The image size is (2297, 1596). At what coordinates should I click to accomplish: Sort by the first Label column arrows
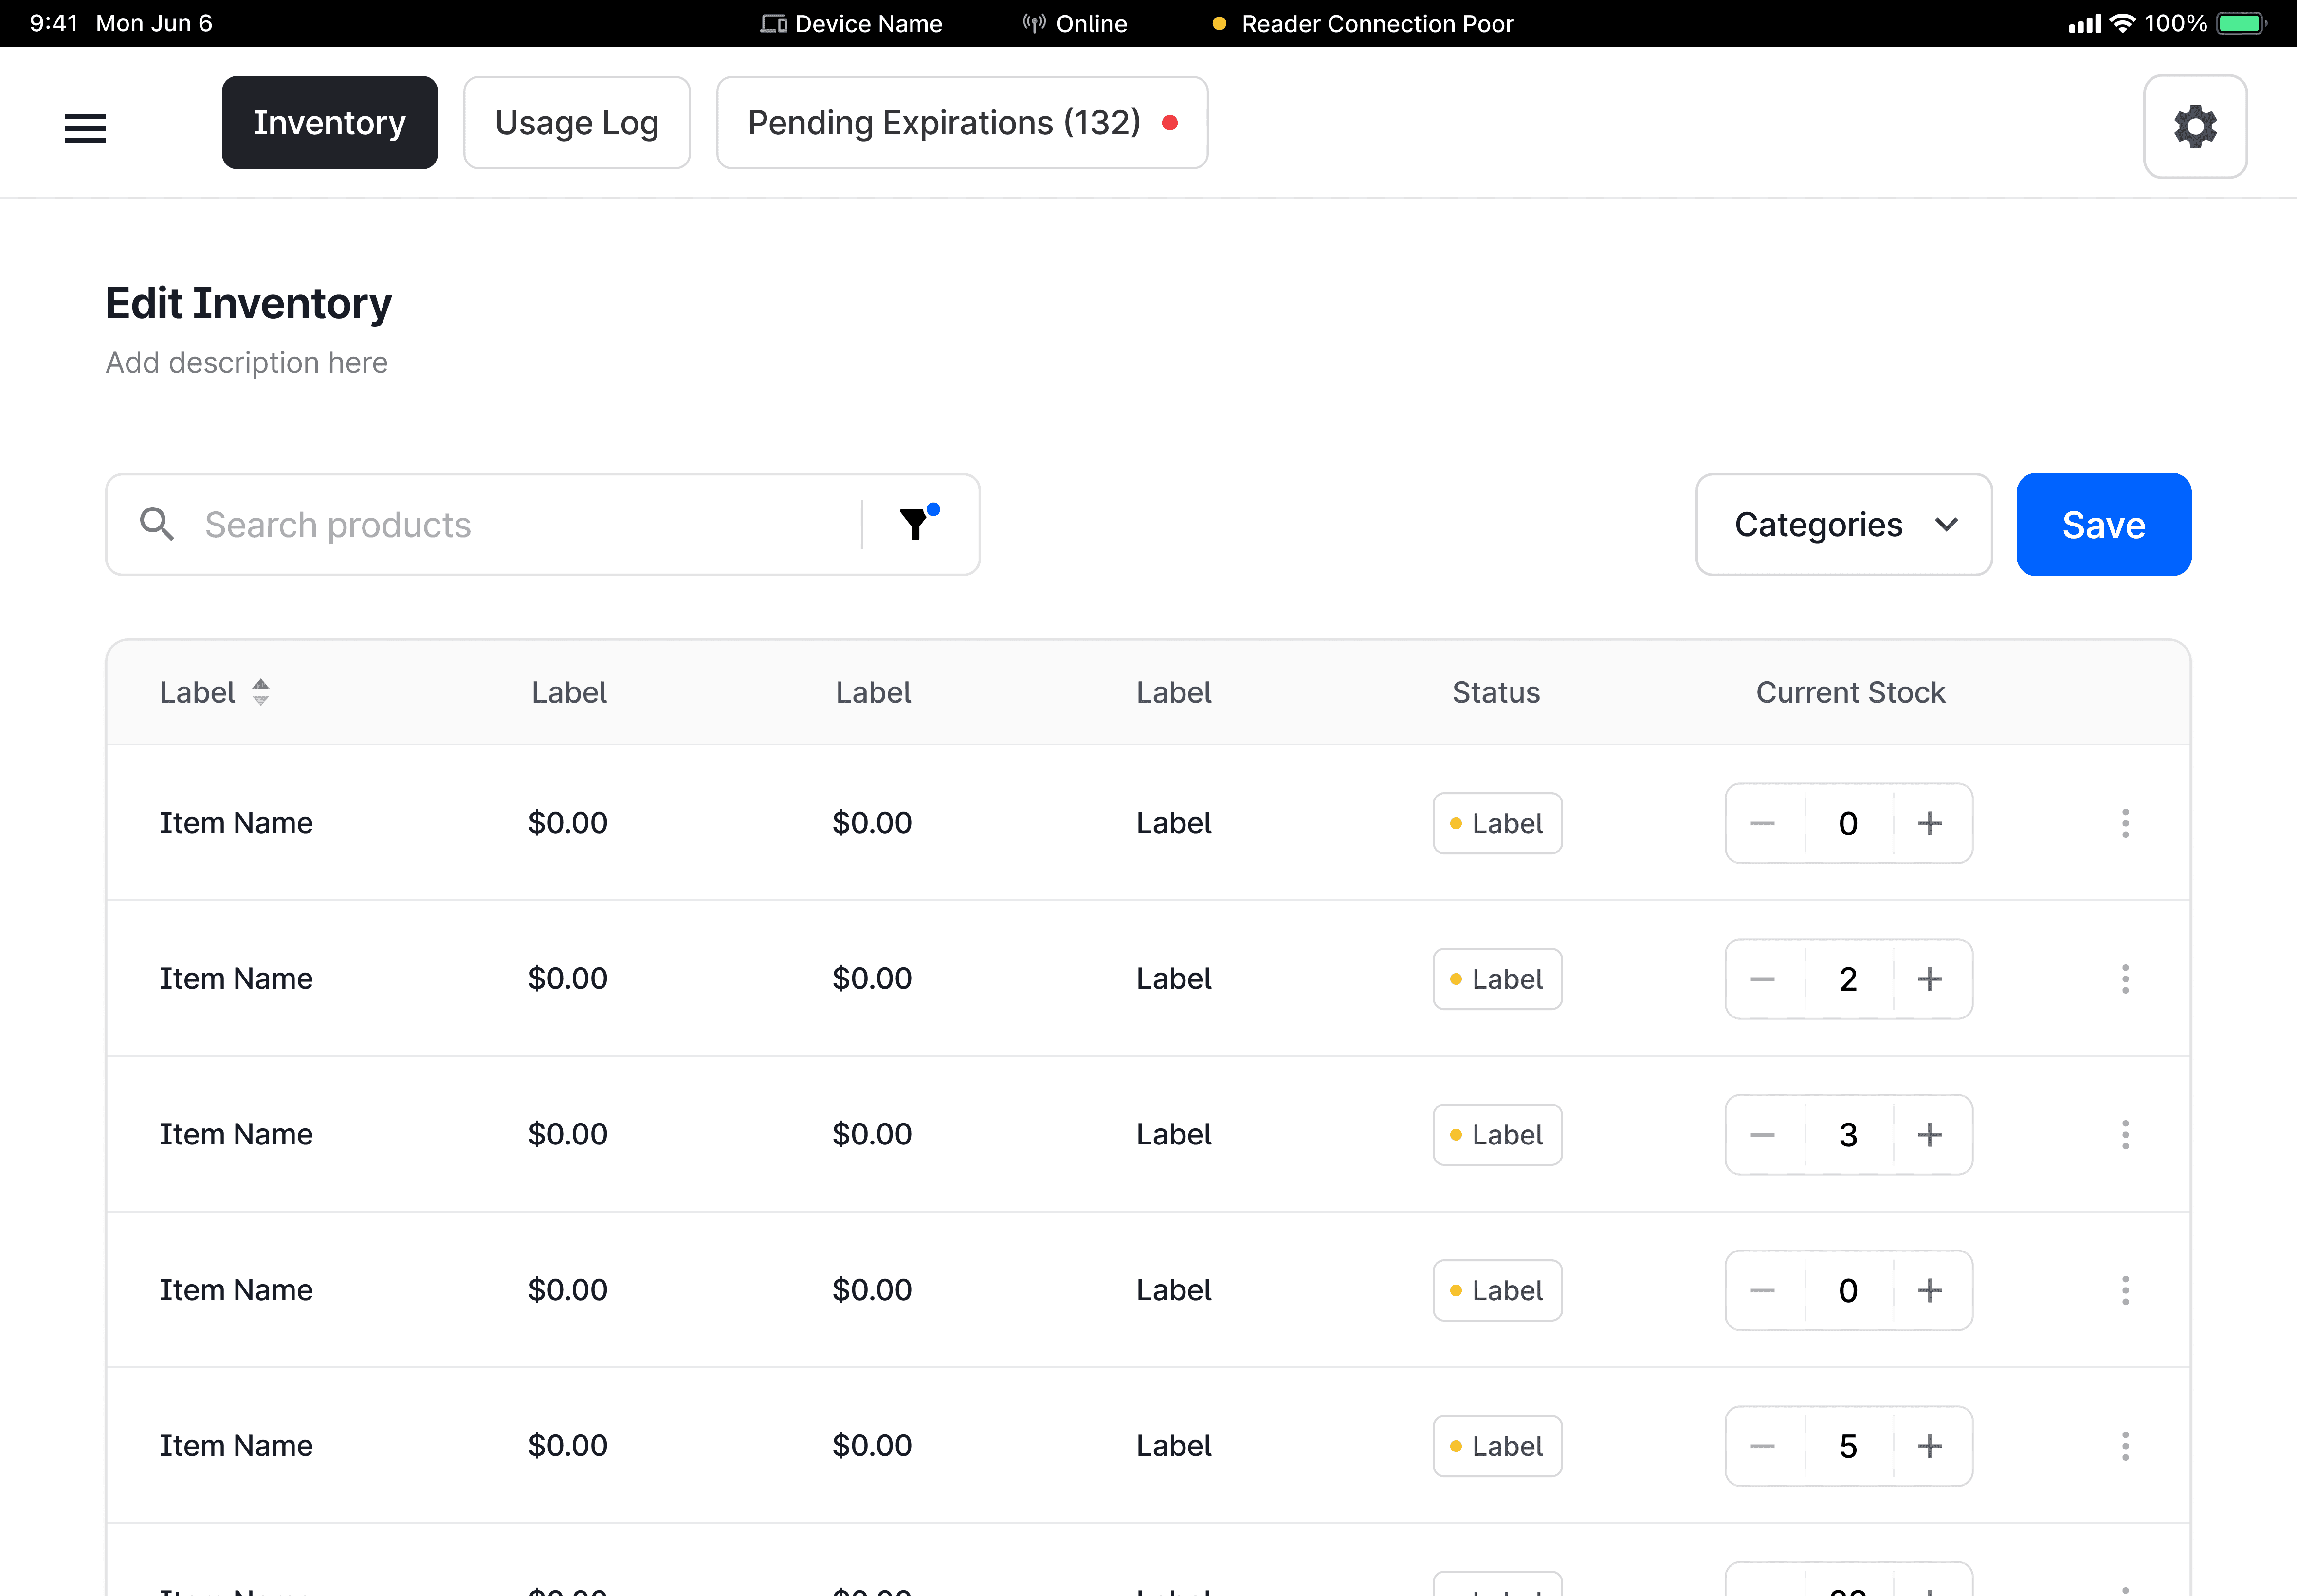click(x=260, y=692)
